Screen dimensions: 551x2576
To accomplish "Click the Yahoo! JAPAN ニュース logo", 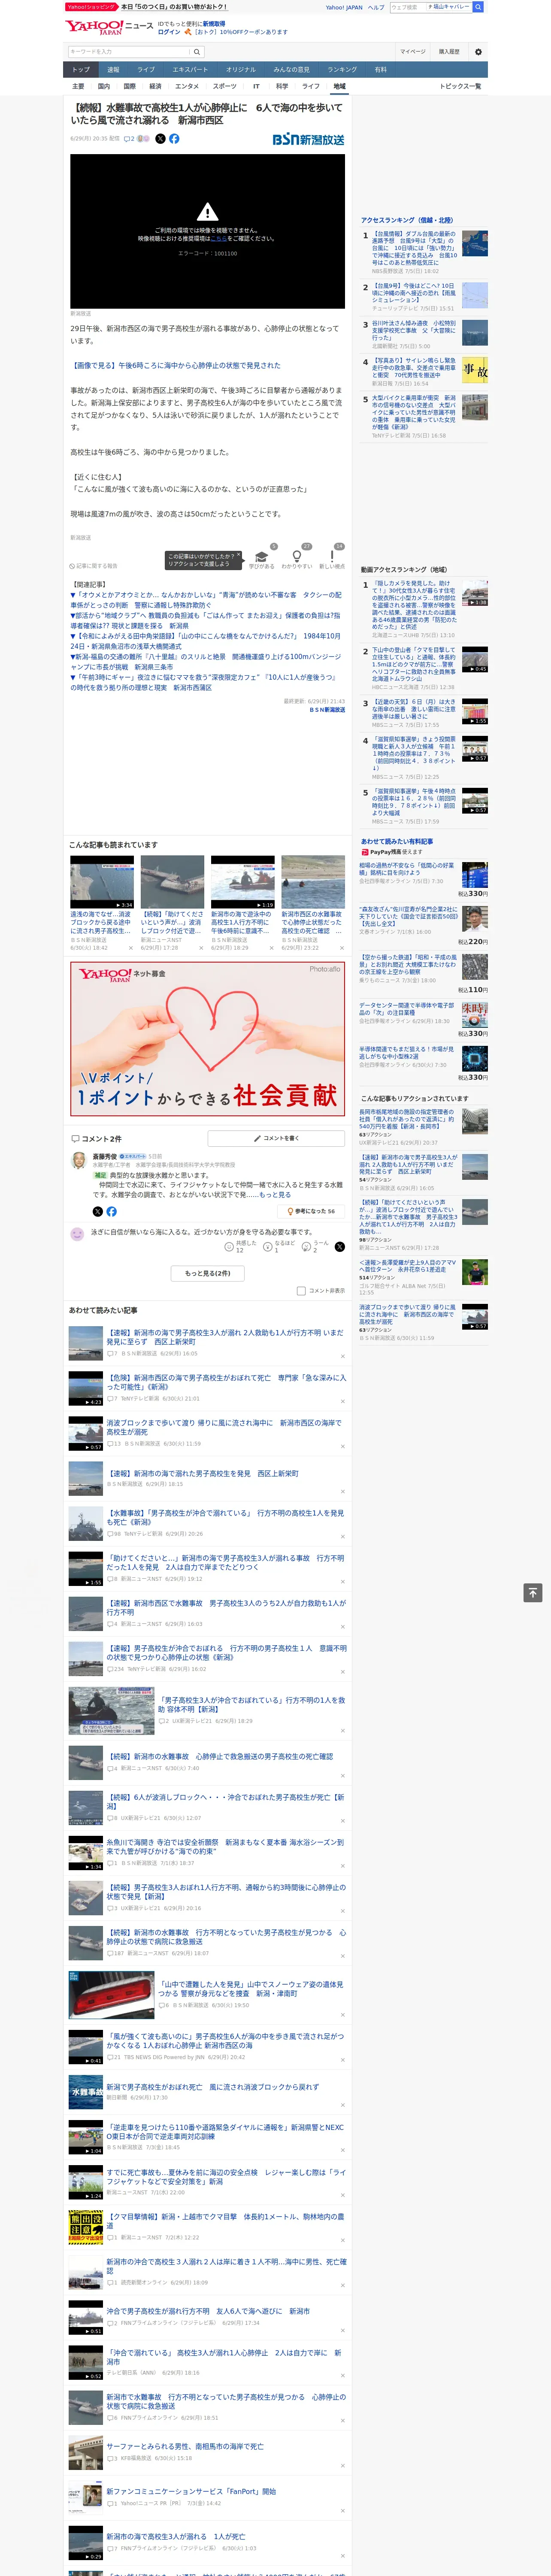I will click(x=109, y=27).
